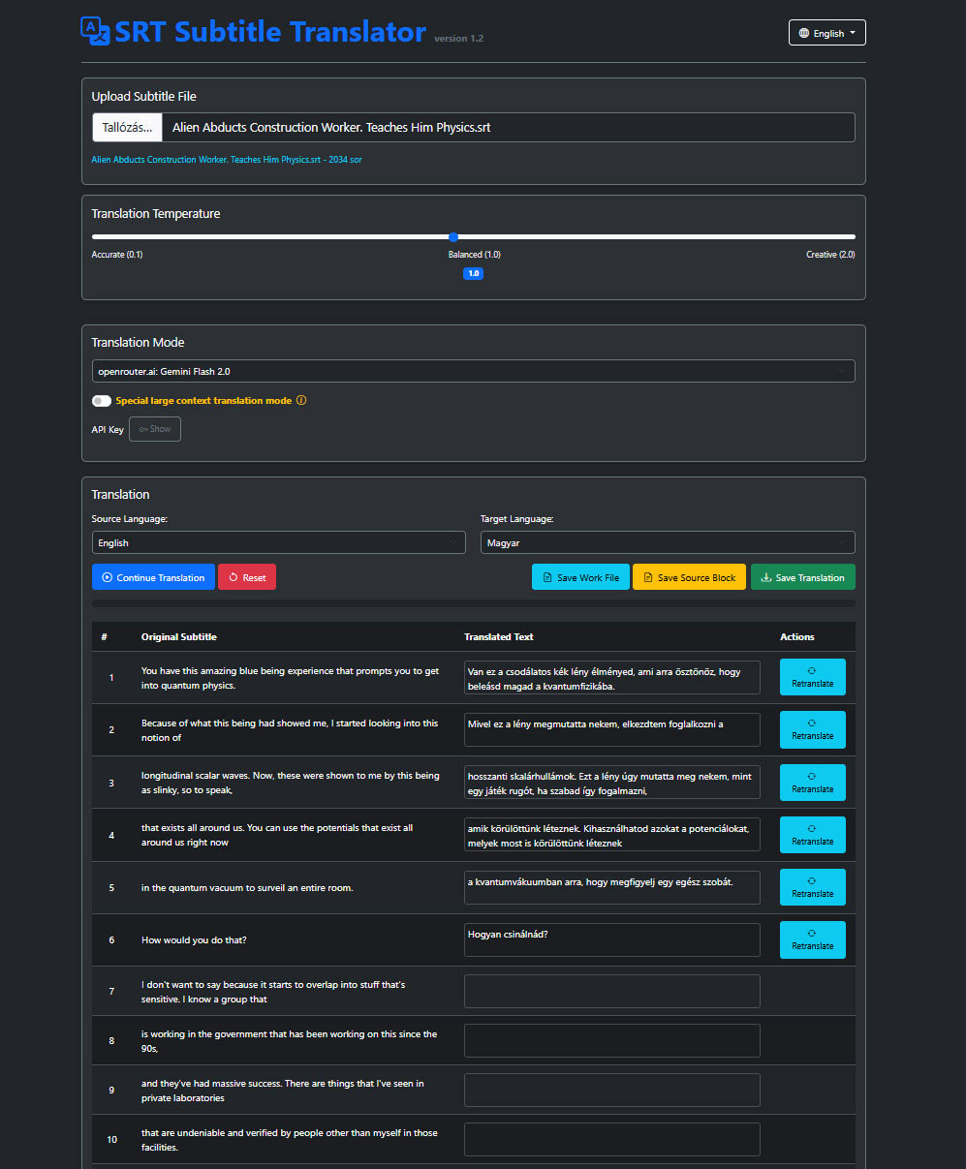The image size is (966, 1169).
Task: Open the Target Language Magyar dropdown
Action: coord(667,543)
